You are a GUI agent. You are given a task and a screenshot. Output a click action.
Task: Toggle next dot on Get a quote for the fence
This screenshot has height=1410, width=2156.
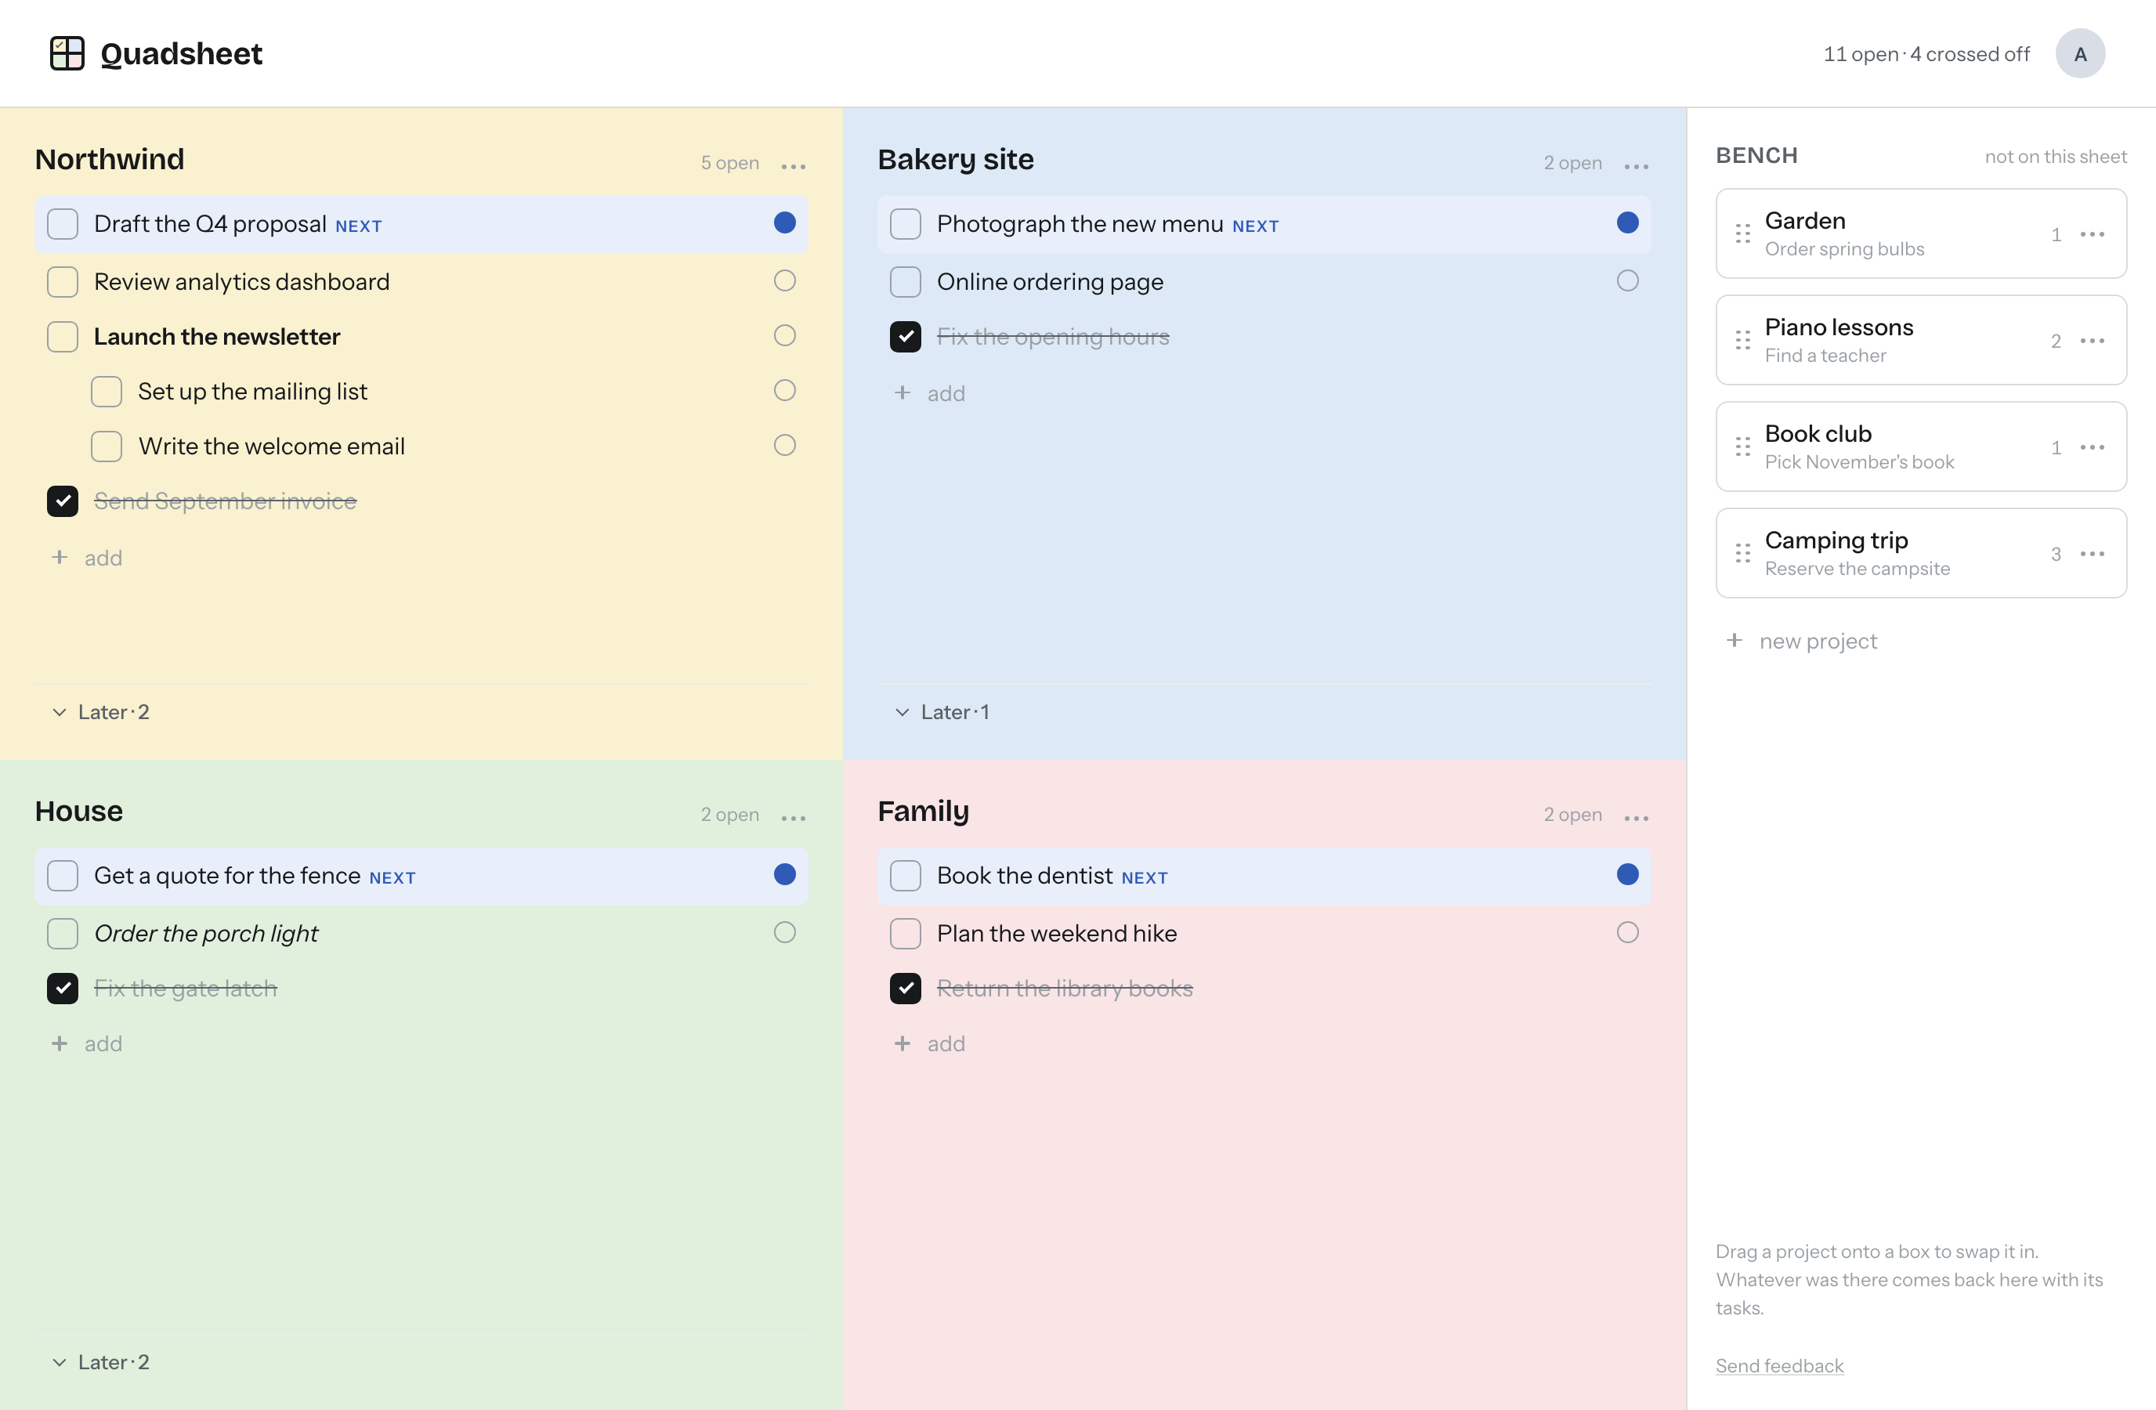click(x=784, y=874)
